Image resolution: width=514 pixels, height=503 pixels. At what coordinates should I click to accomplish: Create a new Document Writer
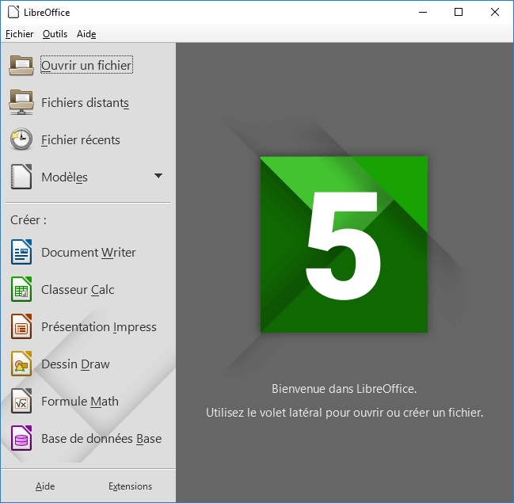click(x=89, y=253)
